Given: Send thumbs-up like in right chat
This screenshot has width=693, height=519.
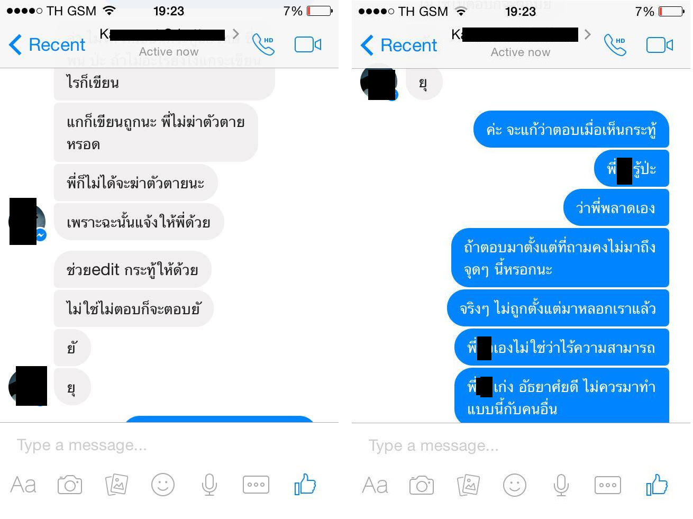Looking at the screenshot, I should click(x=656, y=485).
